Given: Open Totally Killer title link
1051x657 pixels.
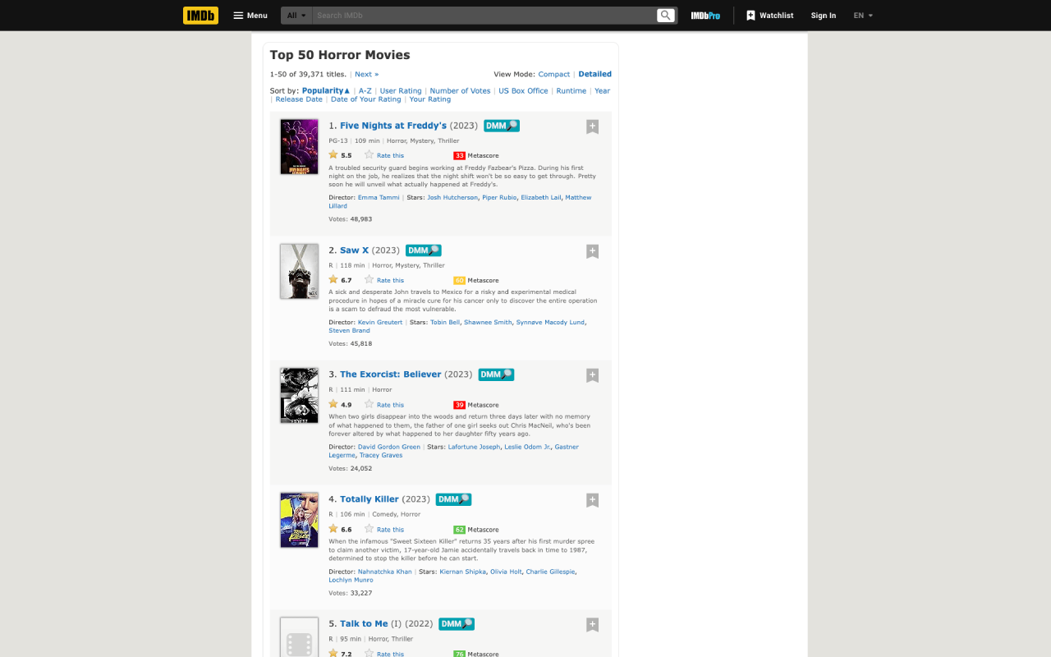Looking at the screenshot, I should coord(369,499).
